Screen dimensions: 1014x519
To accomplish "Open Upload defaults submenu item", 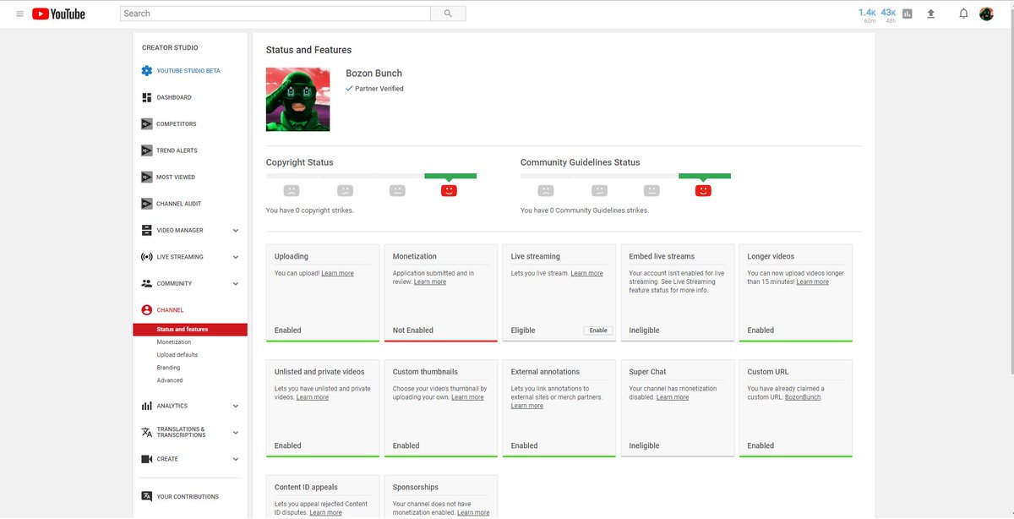I will click(x=177, y=355).
